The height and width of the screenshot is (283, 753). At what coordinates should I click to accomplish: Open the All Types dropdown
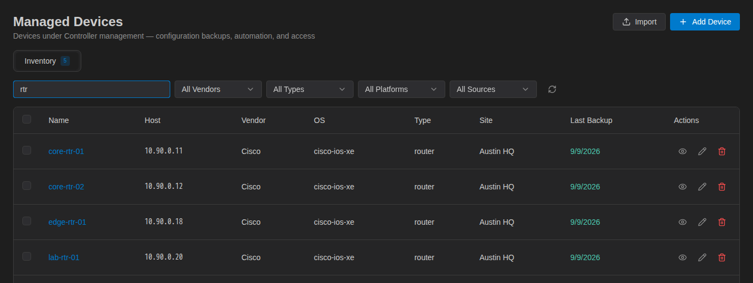310,89
